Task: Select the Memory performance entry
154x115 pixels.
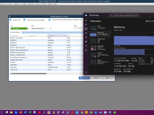Action: click(x=100, y=34)
